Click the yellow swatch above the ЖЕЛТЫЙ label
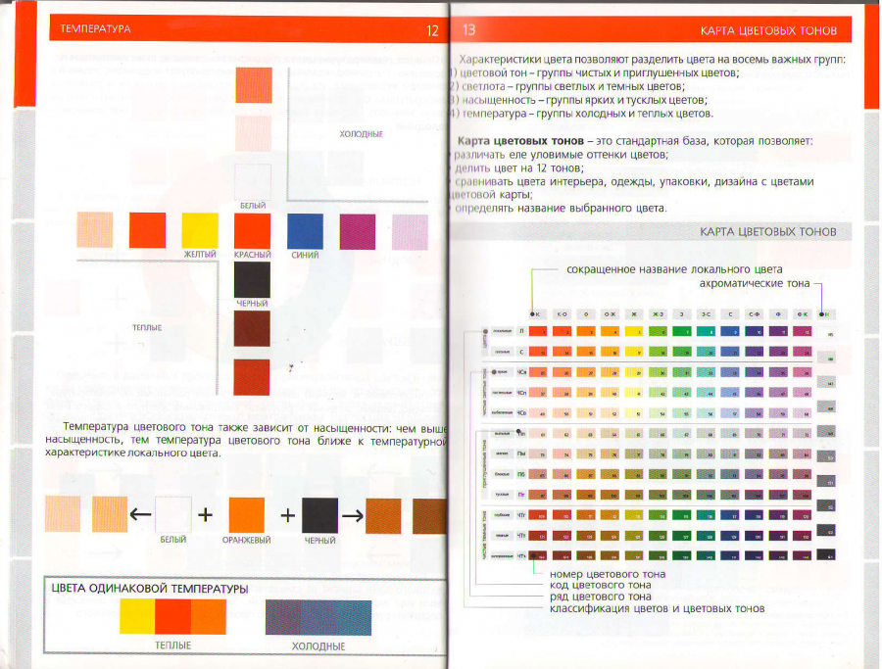This screenshot has height=669, width=882. coord(200,230)
